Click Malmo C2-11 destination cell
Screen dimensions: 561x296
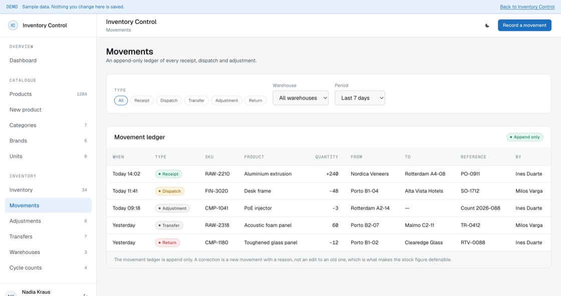(419, 225)
